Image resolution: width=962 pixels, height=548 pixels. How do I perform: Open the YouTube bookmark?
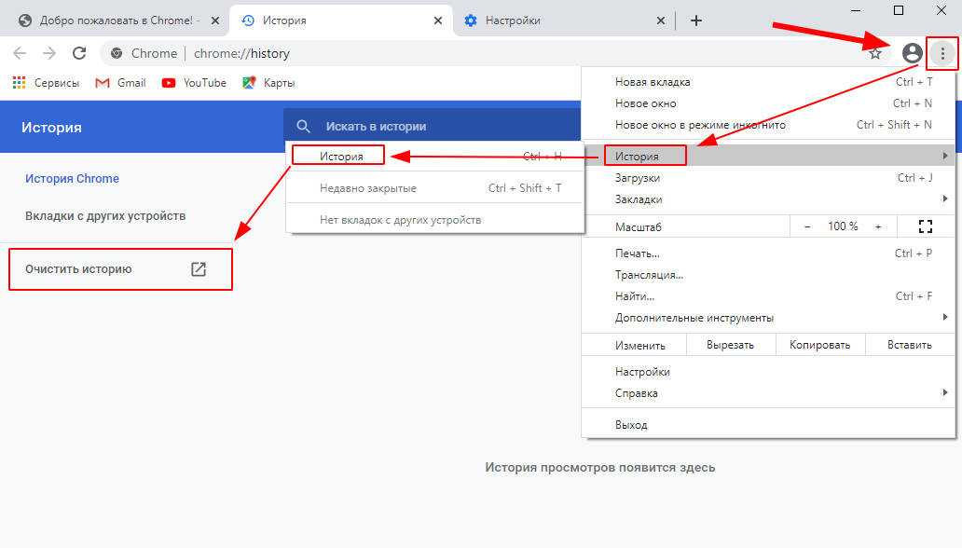[x=194, y=83]
